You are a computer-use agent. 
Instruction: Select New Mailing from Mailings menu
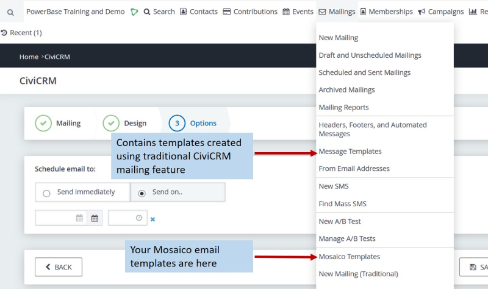pyautogui.click(x=339, y=38)
